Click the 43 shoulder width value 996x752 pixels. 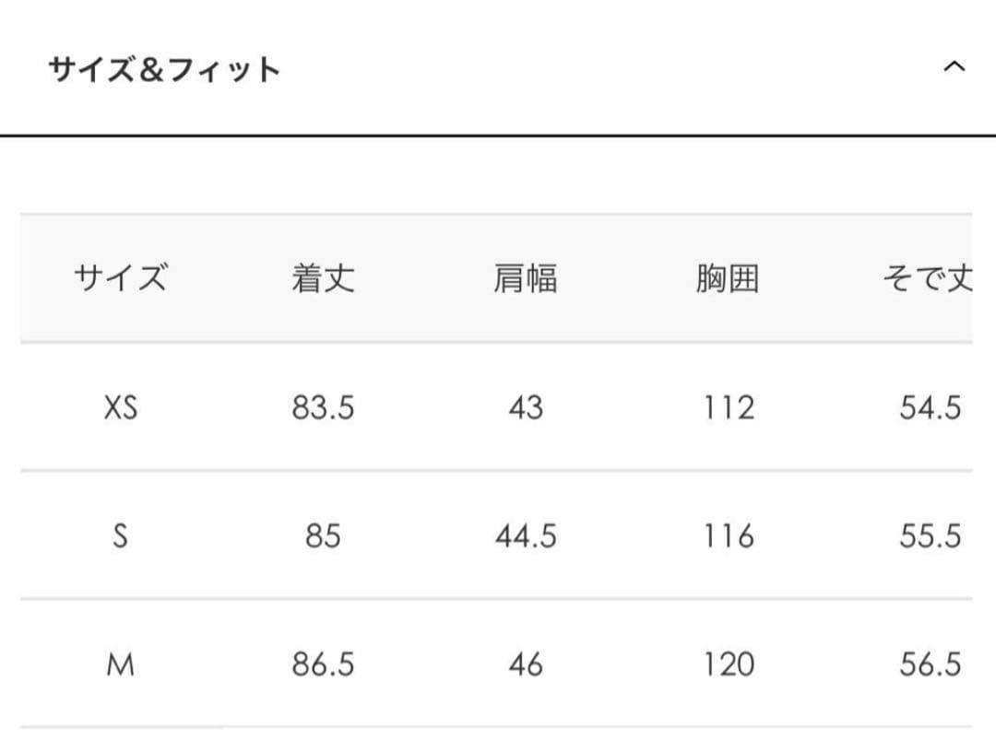click(526, 407)
